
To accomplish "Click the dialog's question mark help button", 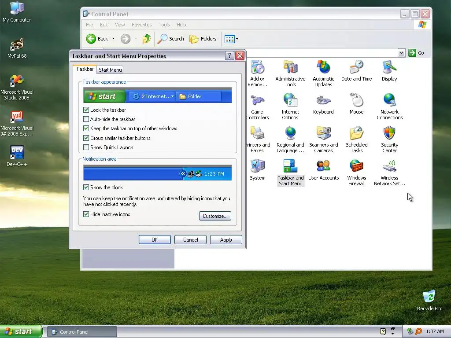I will [x=229, y=56].
